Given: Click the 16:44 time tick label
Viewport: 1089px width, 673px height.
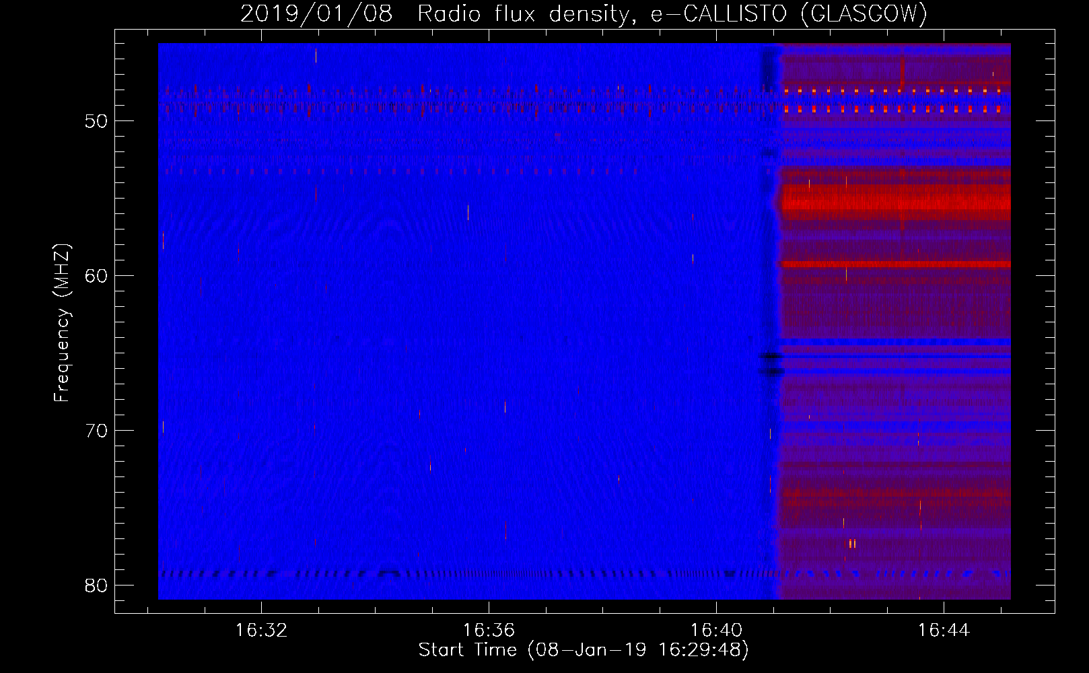Looking at the screenshot, I should [944, 630].
